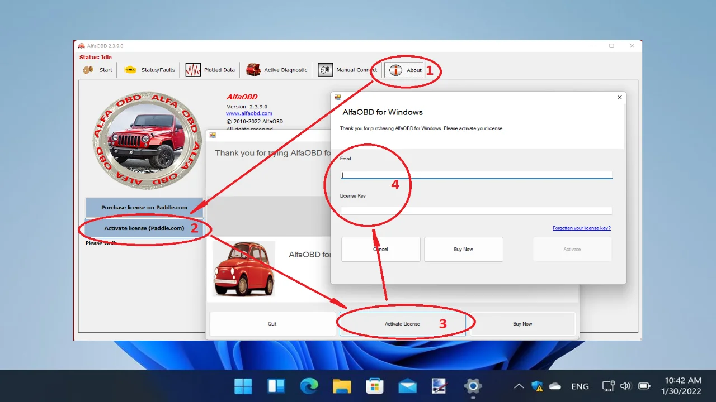Open the Widgets taskbar icon
716x402 pixels.
point(276,386)
